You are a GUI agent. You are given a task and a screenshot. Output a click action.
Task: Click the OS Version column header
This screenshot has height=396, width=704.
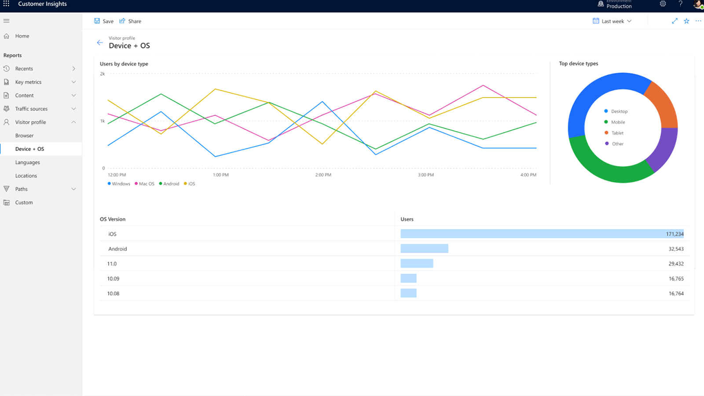point(113,219)
